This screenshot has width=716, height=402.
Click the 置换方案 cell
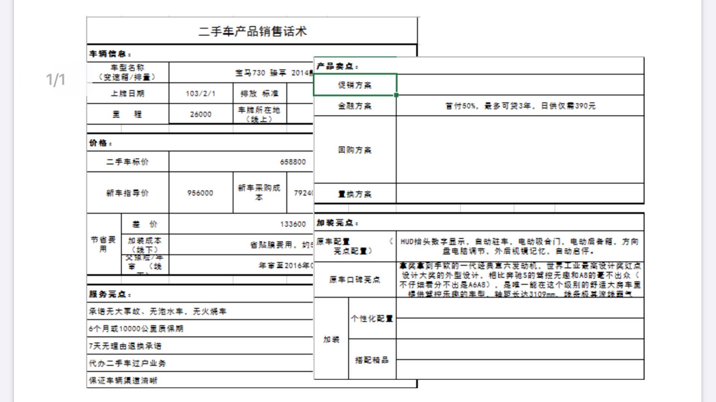355,194
